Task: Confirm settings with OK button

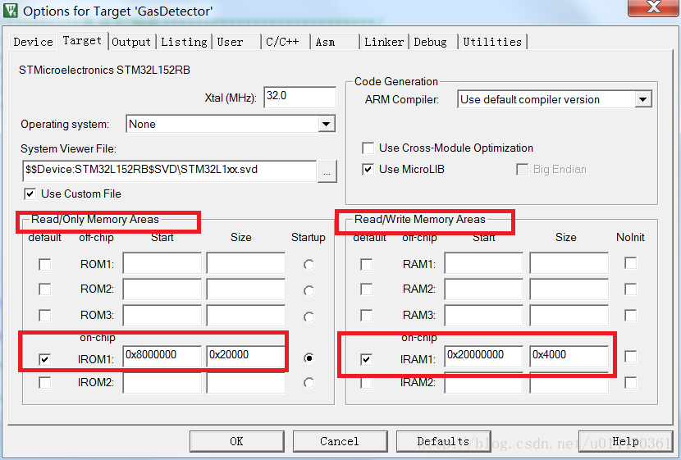Action: (x=236, y=441)
